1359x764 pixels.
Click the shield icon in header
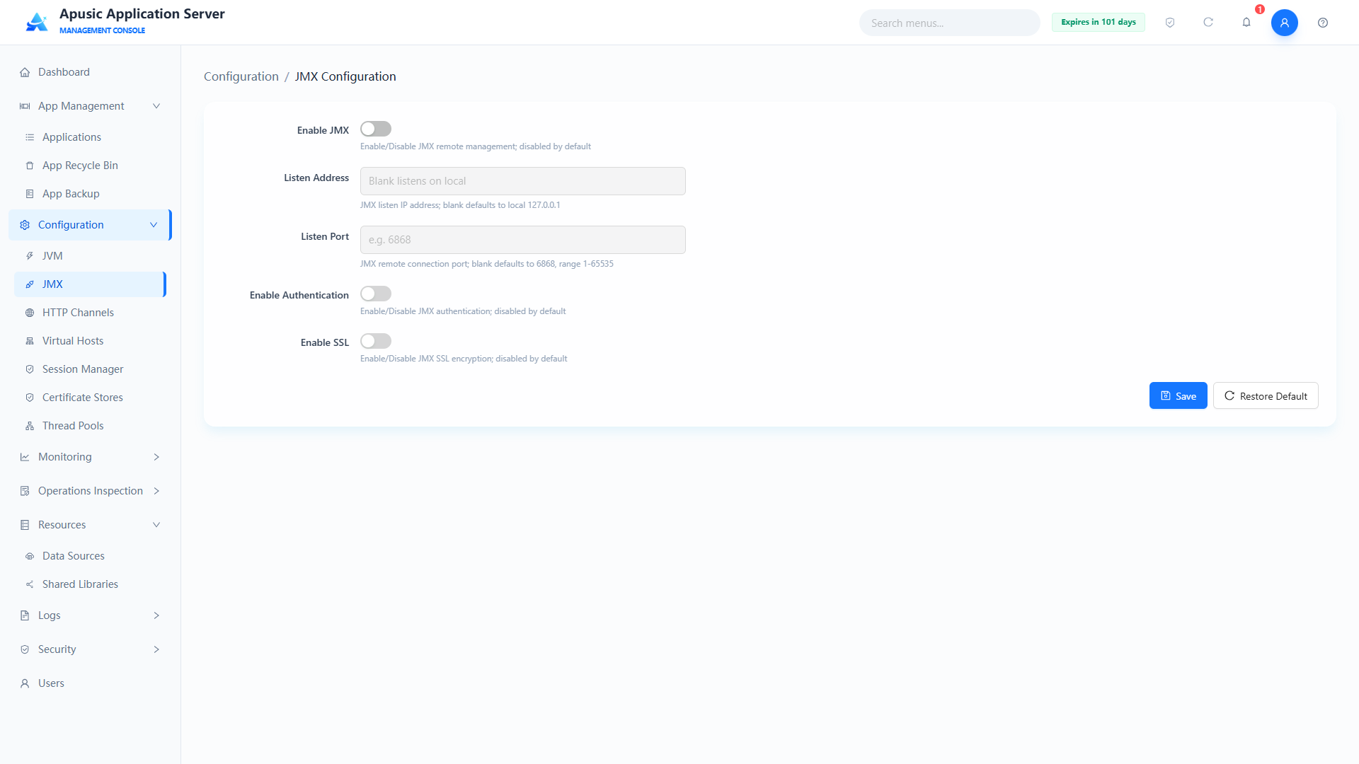tap(1170, 23)
